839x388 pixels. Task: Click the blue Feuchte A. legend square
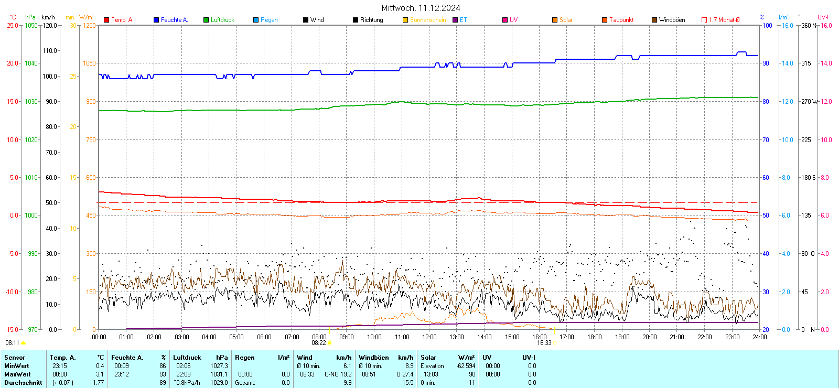pyautogui.click(x=156, y=20)
